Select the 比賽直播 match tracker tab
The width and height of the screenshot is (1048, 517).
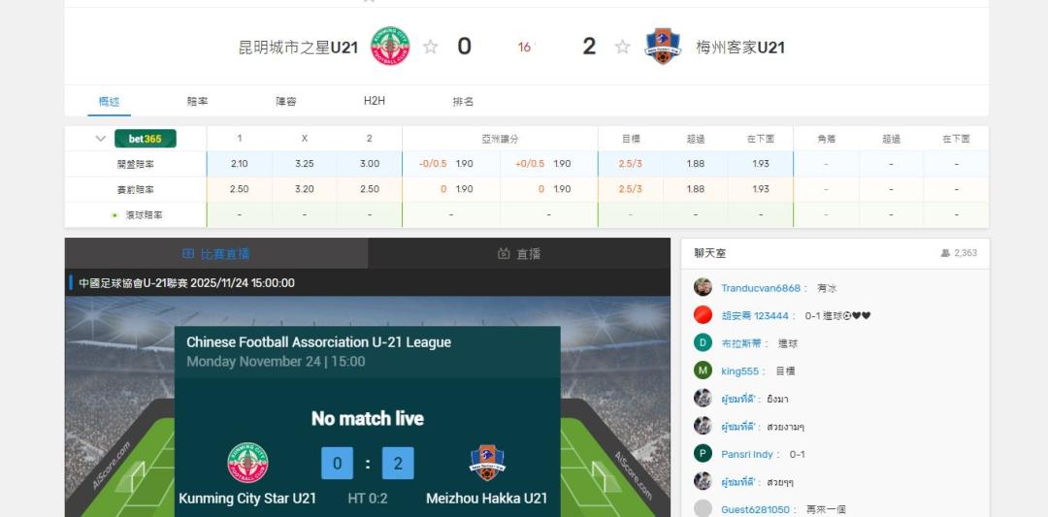pyautogui.click(x=215, y=254)
